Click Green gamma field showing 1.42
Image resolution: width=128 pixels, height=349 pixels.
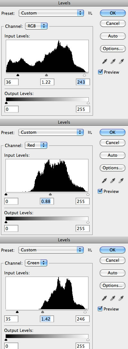coord(47,319)
